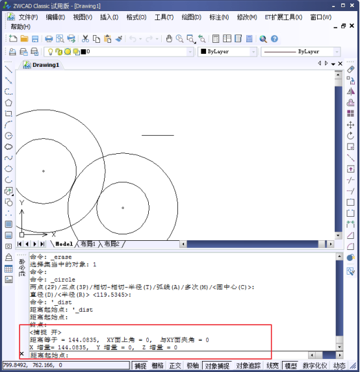Toggle 动态 dynamic input in status bar

tap(339, 366)
